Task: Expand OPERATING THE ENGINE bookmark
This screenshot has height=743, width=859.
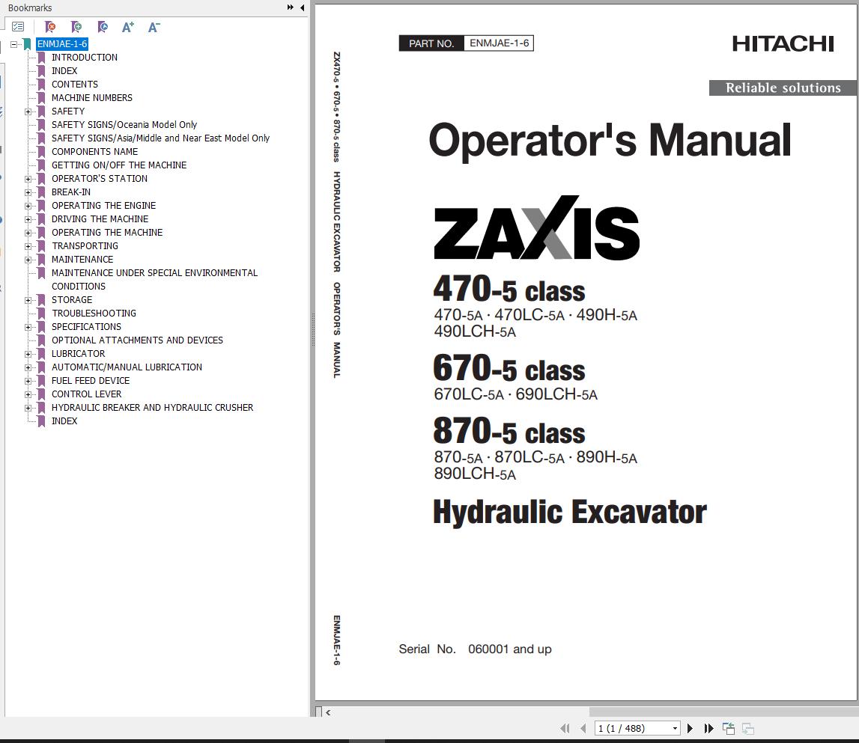Action: pyautogui.click(x=28, y=206)
